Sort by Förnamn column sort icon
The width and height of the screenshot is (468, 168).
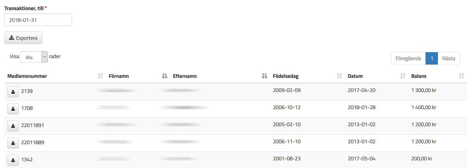point(165,76)
